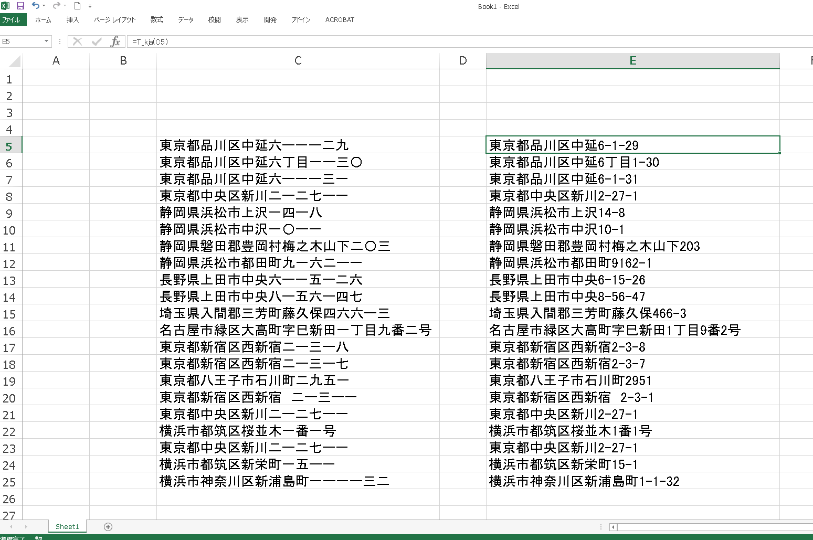Select row 25 header
The image size is (813, 540).
point(10,482)
